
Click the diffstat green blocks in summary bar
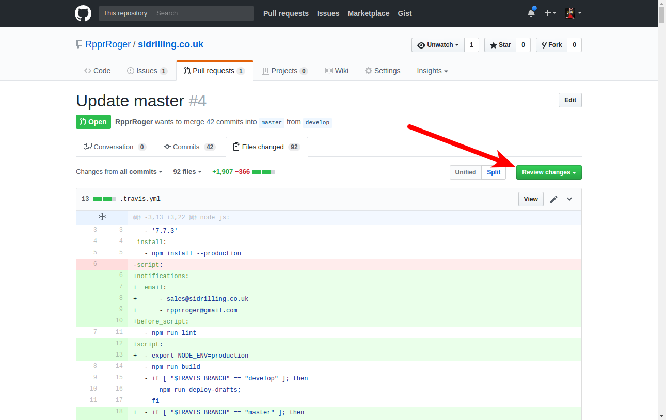coord(264,172)
